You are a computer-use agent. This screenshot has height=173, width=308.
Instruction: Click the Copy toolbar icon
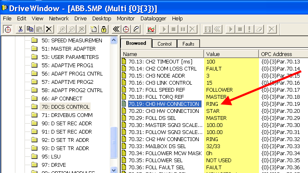pos(30,29)
